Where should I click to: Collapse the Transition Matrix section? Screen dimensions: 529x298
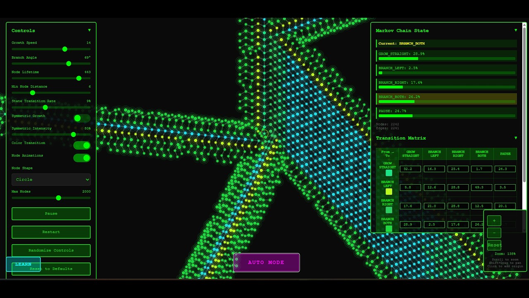(515, 138)
